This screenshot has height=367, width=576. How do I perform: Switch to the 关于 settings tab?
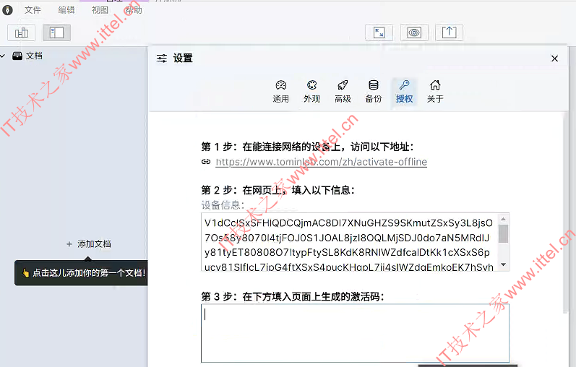[x=435, y=92]
